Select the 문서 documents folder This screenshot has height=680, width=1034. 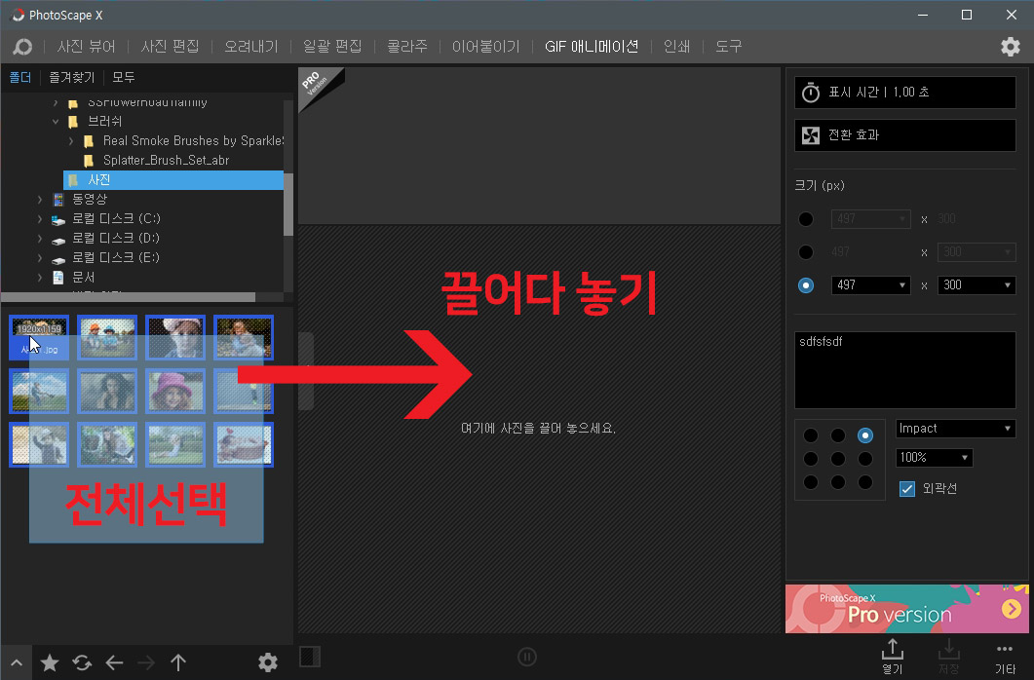coord(84,278)
